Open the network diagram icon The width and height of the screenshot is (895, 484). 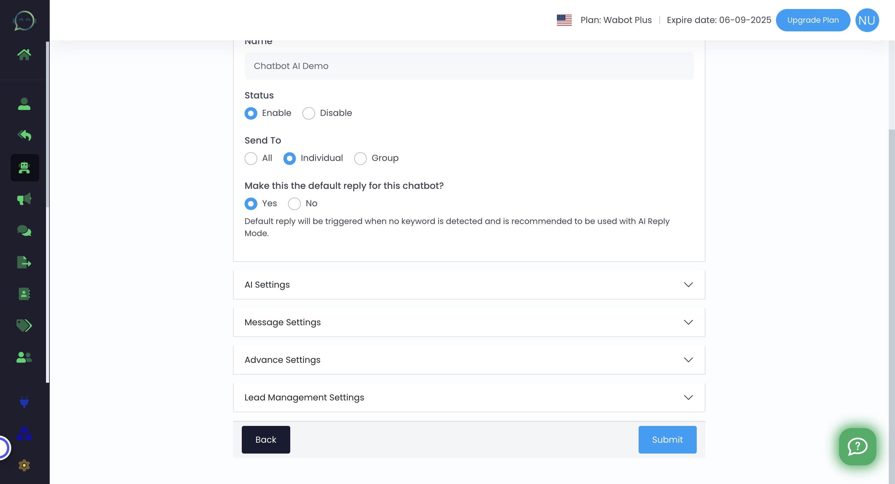(24, 434)
